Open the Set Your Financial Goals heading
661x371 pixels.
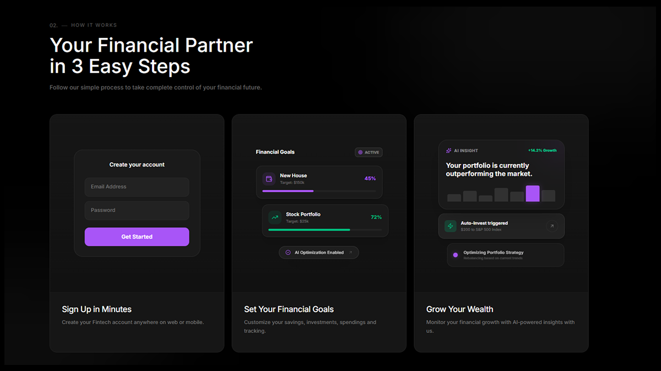(x=289, y=309)
